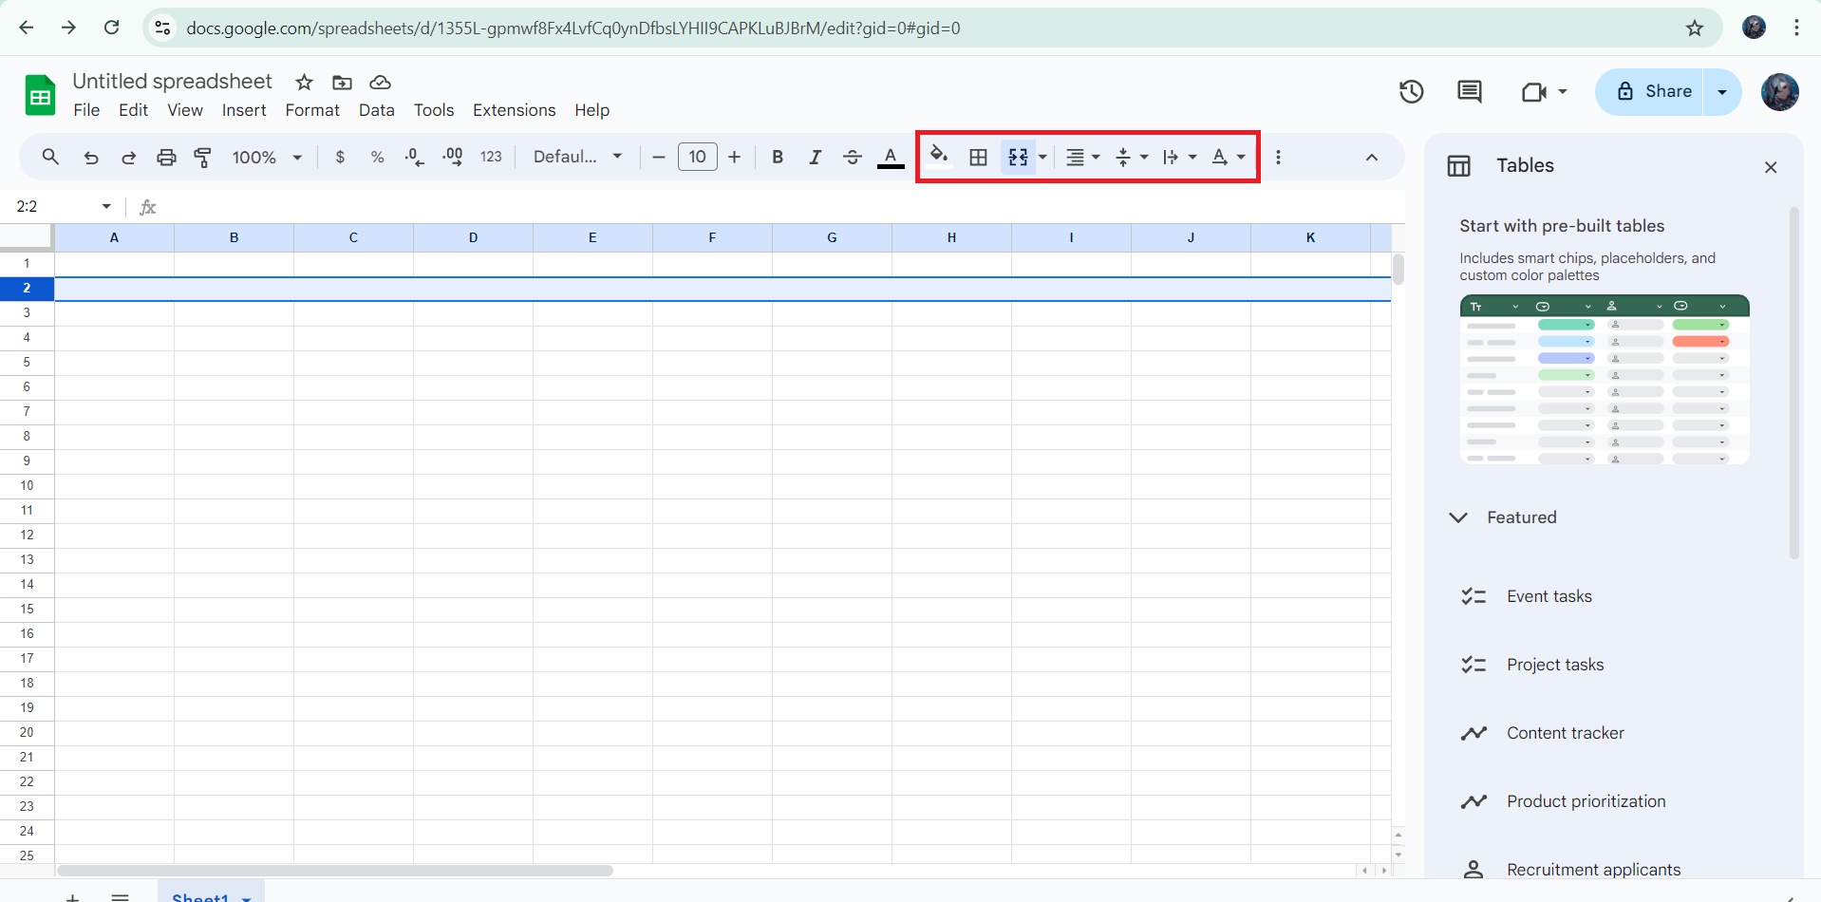Open the font family dropdown

[577, 158]
